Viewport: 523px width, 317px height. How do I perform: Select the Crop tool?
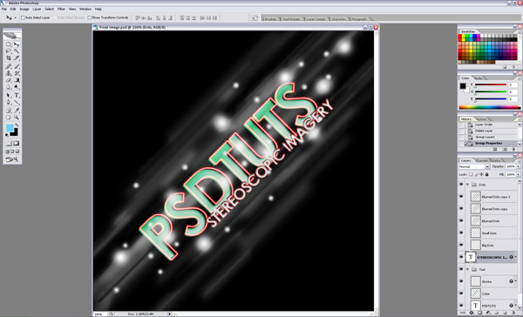pyautogui.click(x=9, y=58)
